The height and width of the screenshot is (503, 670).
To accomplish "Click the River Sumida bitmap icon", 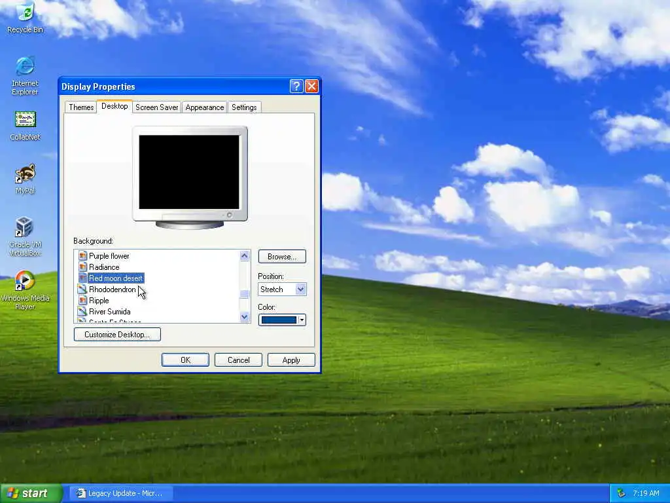I will coord(82,311).
